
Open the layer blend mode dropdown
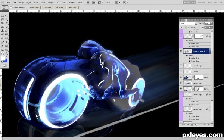pyautogui.click(x=188, y=23)
